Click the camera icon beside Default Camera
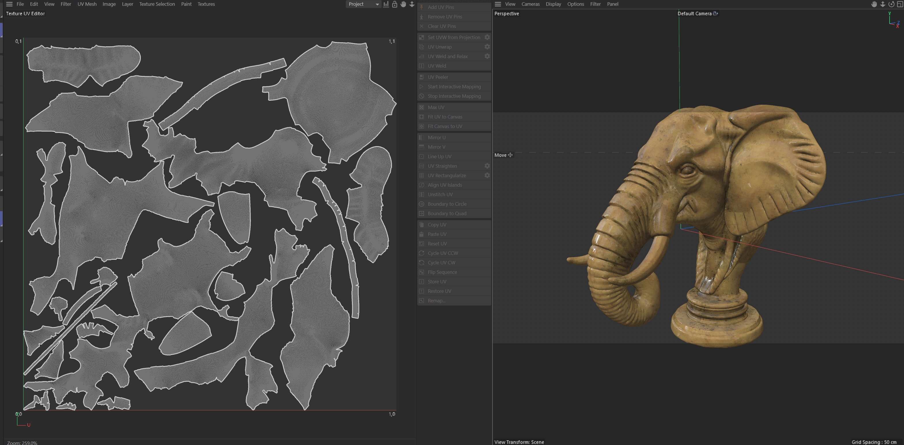 [715, 13]
